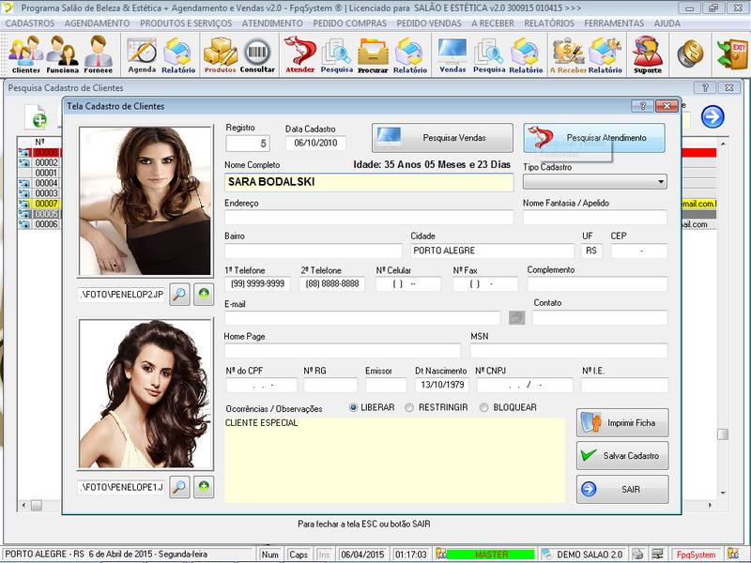This screenshot has width=751, height=563.
Task: Open the Funciona employees icon
Action: tap(62, 54)
